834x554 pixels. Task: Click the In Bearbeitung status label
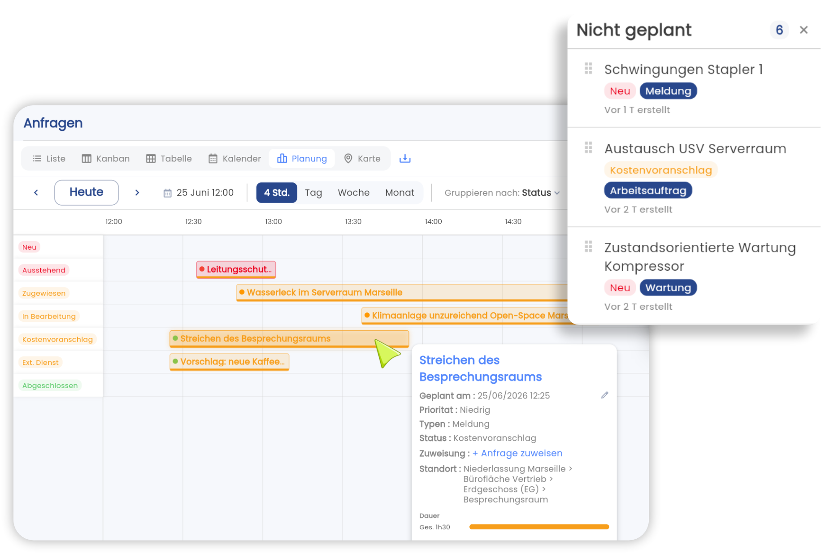(x=49, y=316)
